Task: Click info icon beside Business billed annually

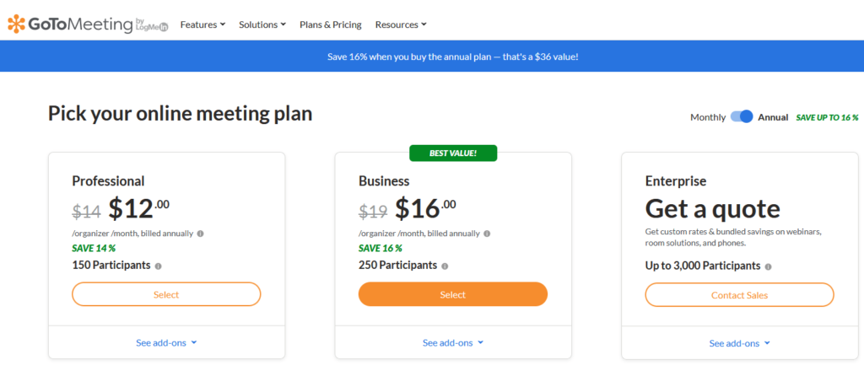Action: (x=487, y=234)
